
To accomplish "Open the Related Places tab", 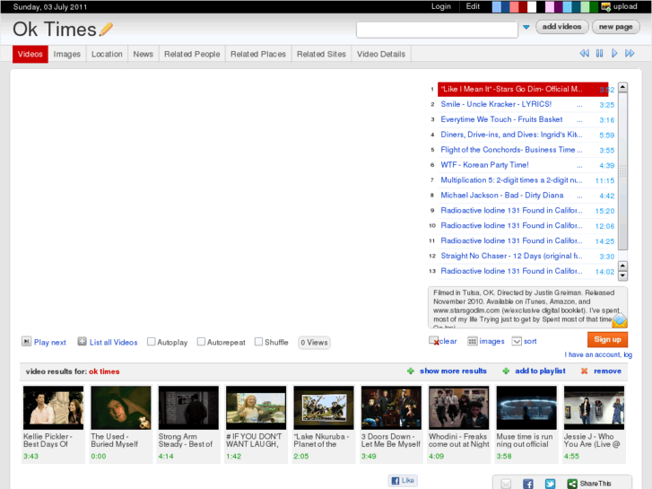I will click(258, 54).
